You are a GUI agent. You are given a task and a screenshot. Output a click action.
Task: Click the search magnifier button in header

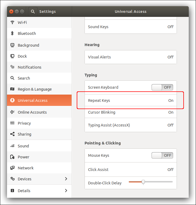(33, 12)
